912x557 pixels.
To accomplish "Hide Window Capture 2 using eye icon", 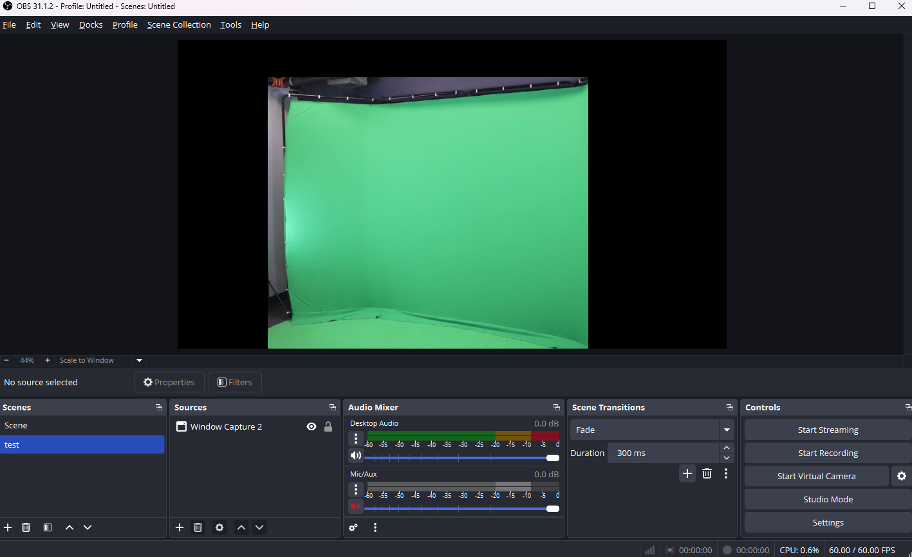I will 312,426.
